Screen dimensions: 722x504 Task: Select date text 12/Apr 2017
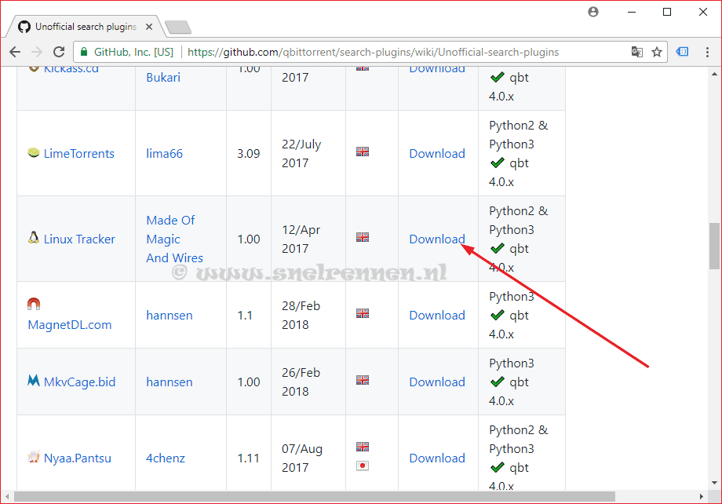[x=301, y=239]
